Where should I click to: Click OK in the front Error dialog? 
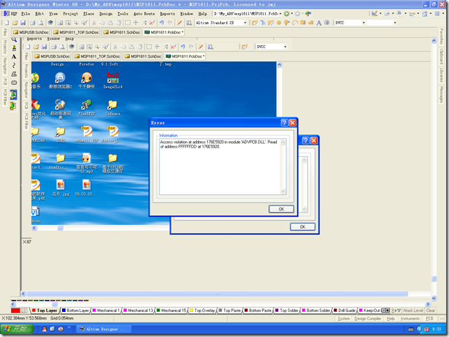pos(281,209)
